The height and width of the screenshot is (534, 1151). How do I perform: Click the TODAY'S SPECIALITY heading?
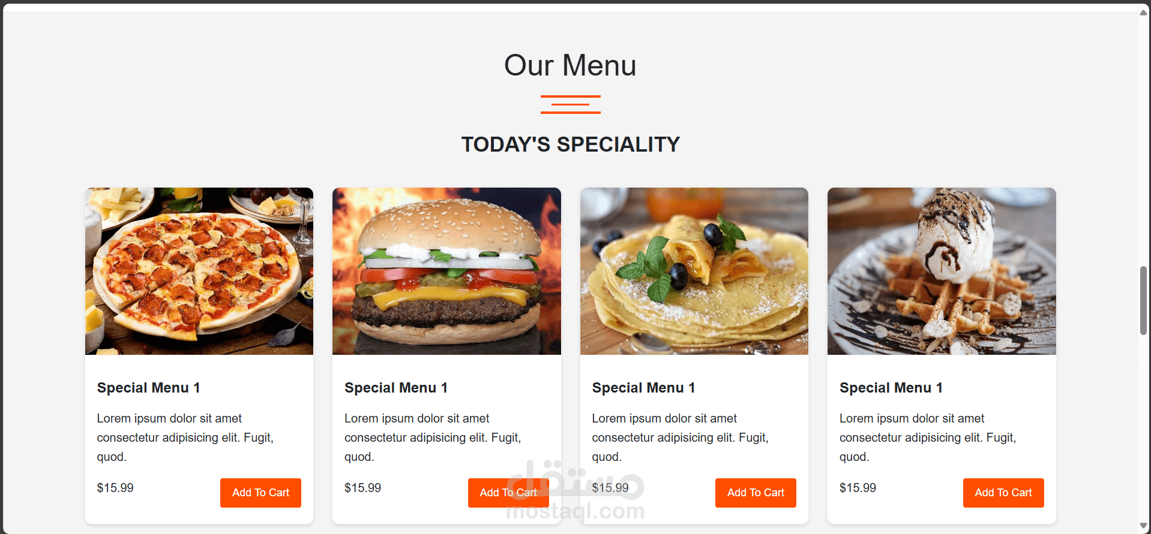[x=570, y=144]
